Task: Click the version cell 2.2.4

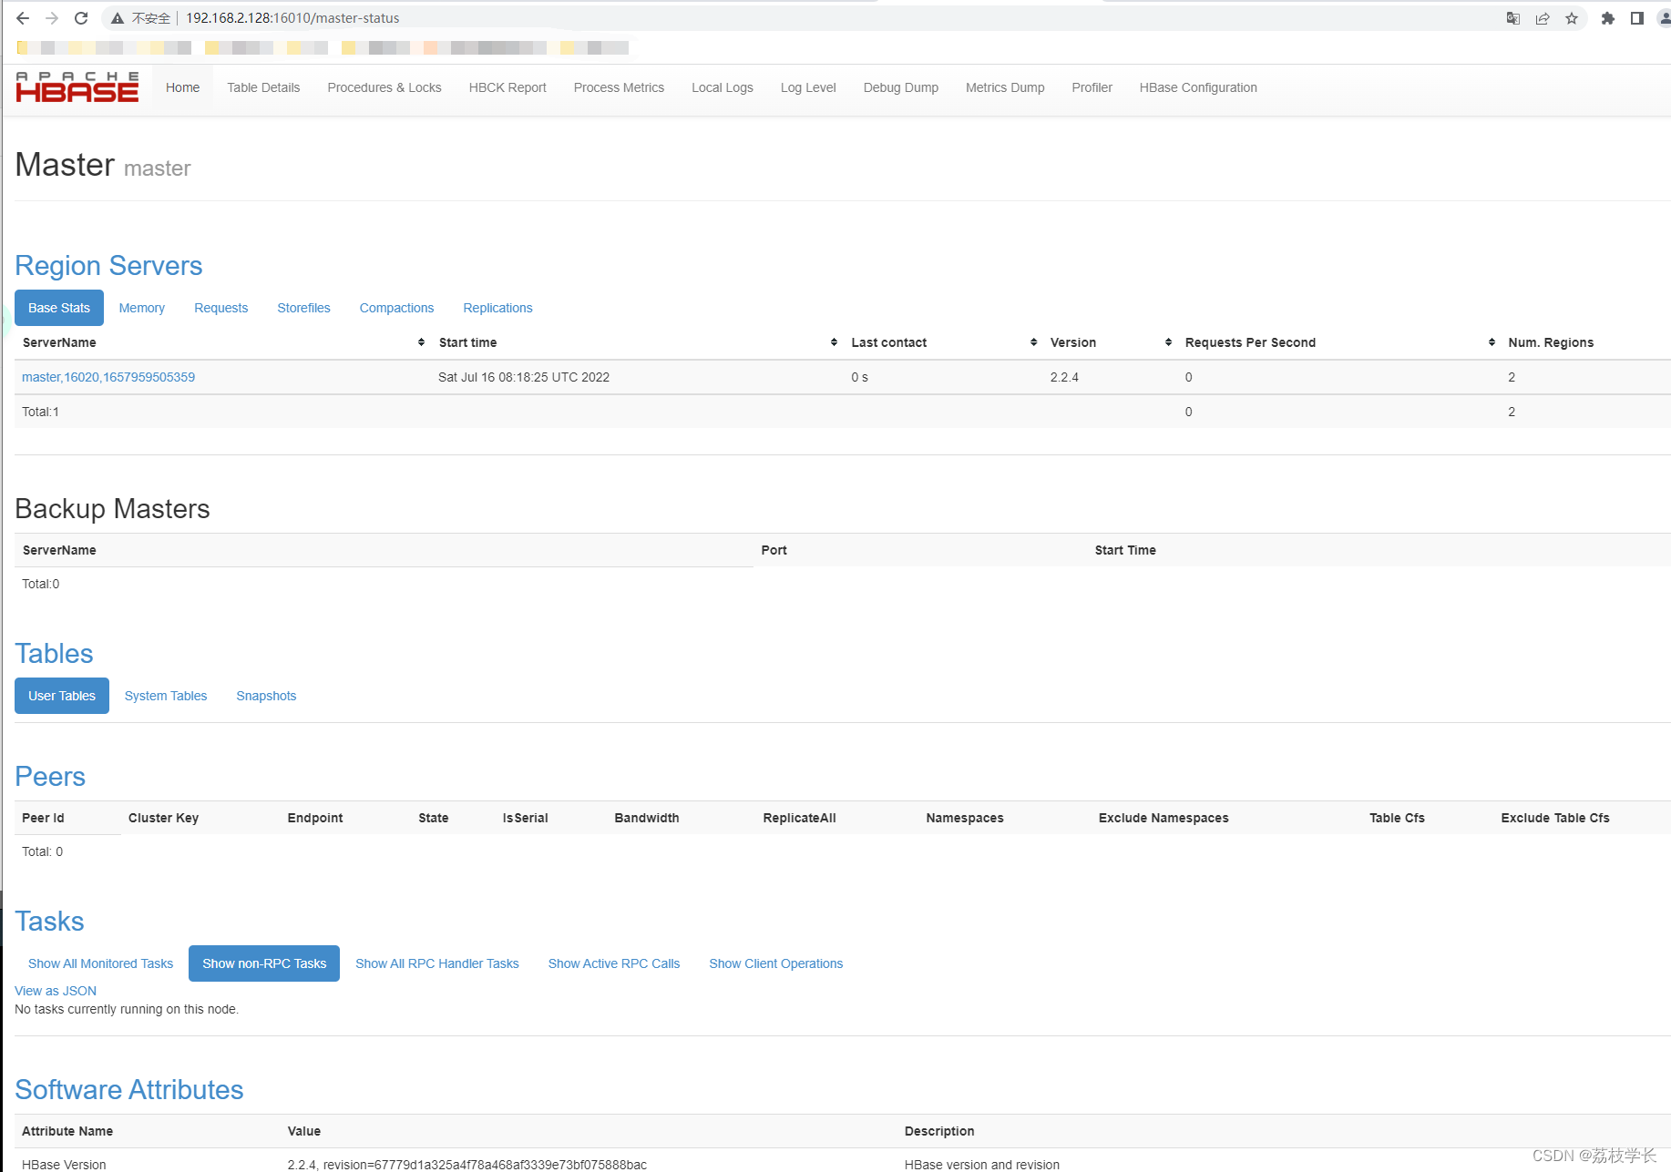Action: pos(1064,377)
